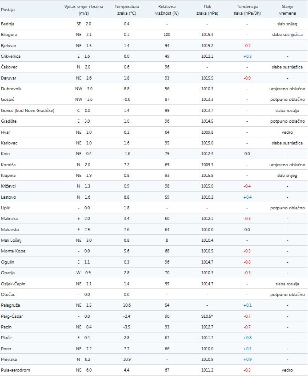Select the Daruvar pressure tendency -0.9
Viewport: 308px width, 376px height.
247,78
